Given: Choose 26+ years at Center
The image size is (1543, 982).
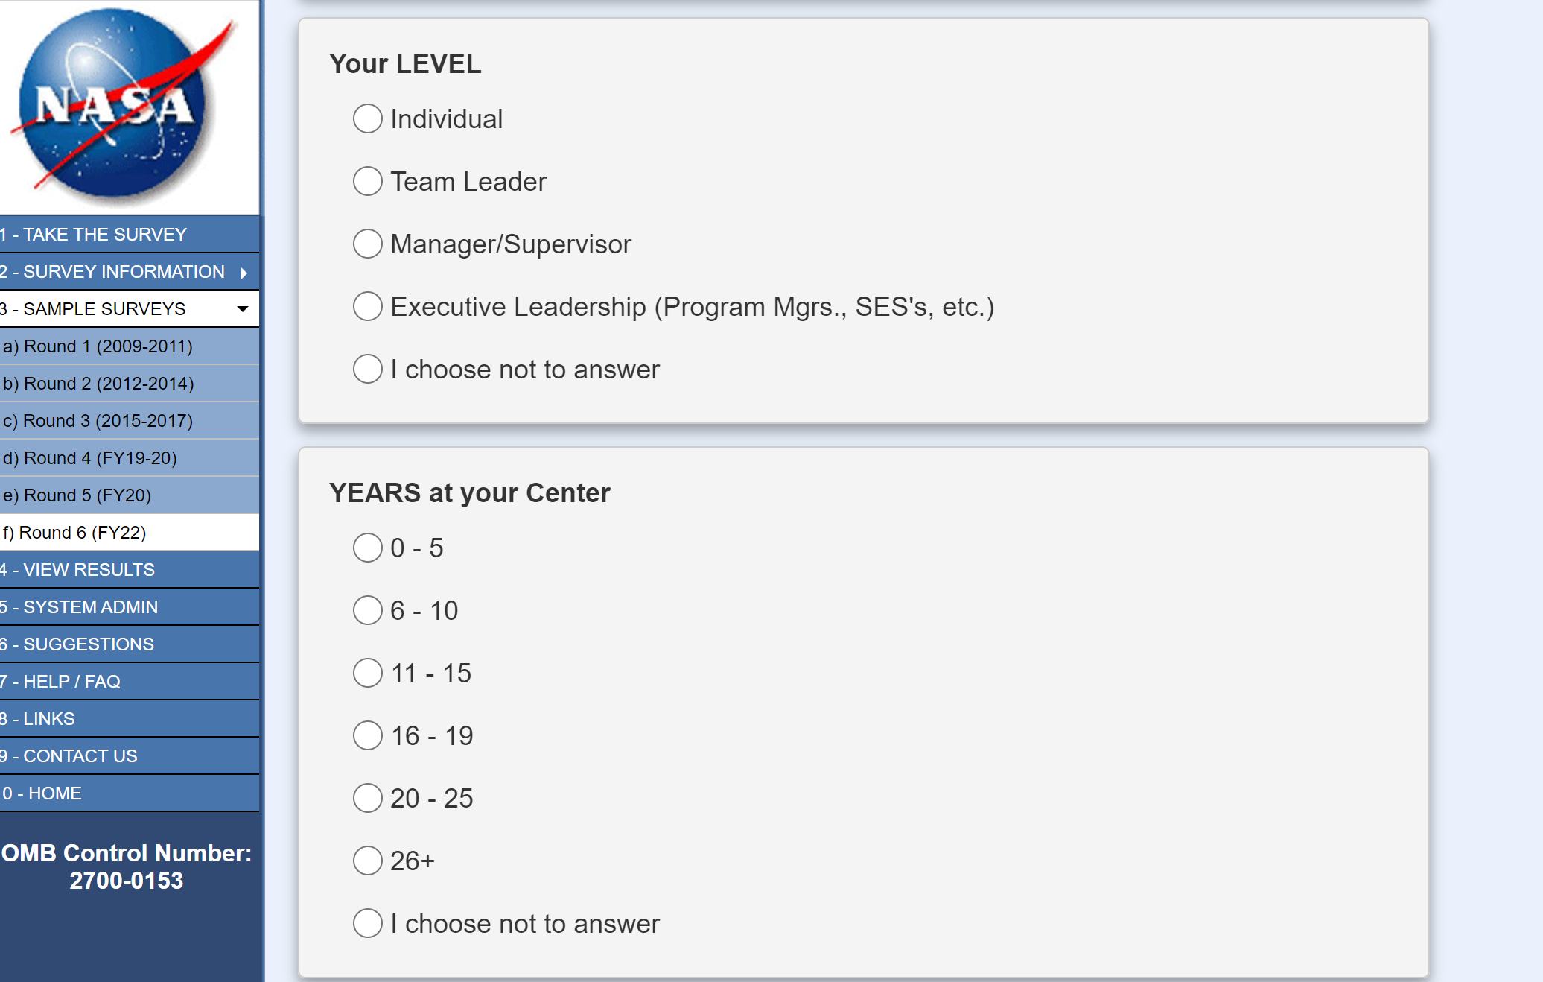Looking at the screenshot, I should pos(368,861).
